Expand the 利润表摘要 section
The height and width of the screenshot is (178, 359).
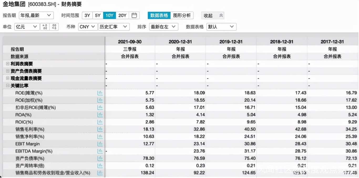[8, 64]
